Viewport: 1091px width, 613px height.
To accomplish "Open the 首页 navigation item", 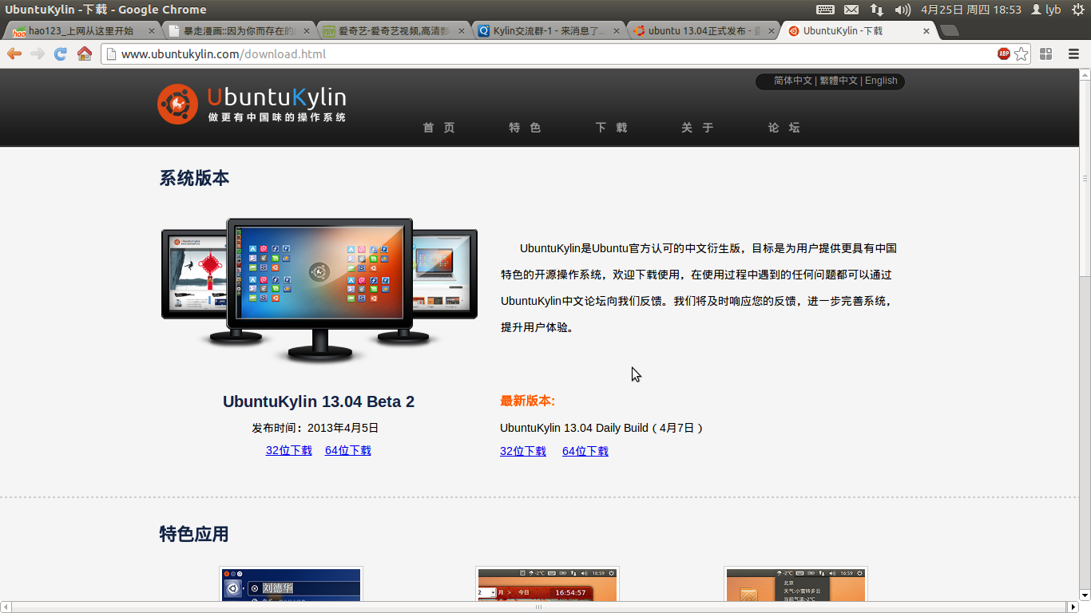I will pyautogui.click(x=438, y=128).
